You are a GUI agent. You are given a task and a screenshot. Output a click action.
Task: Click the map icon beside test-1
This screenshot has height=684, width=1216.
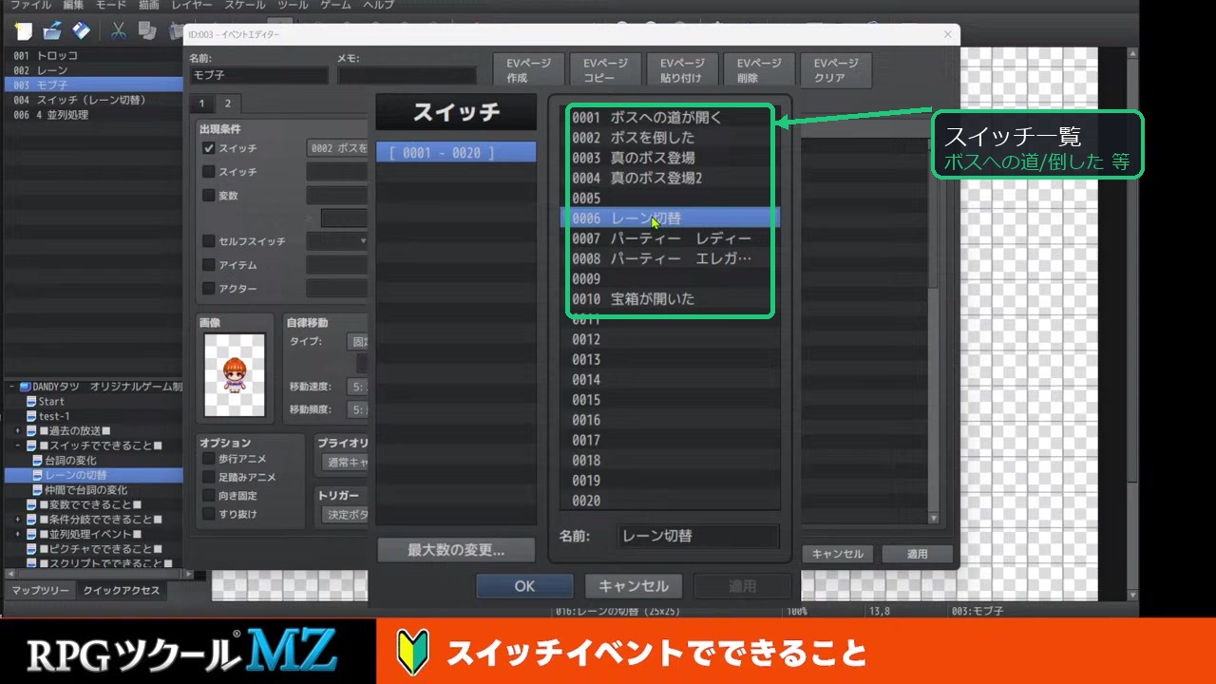(x=32, y=416)
